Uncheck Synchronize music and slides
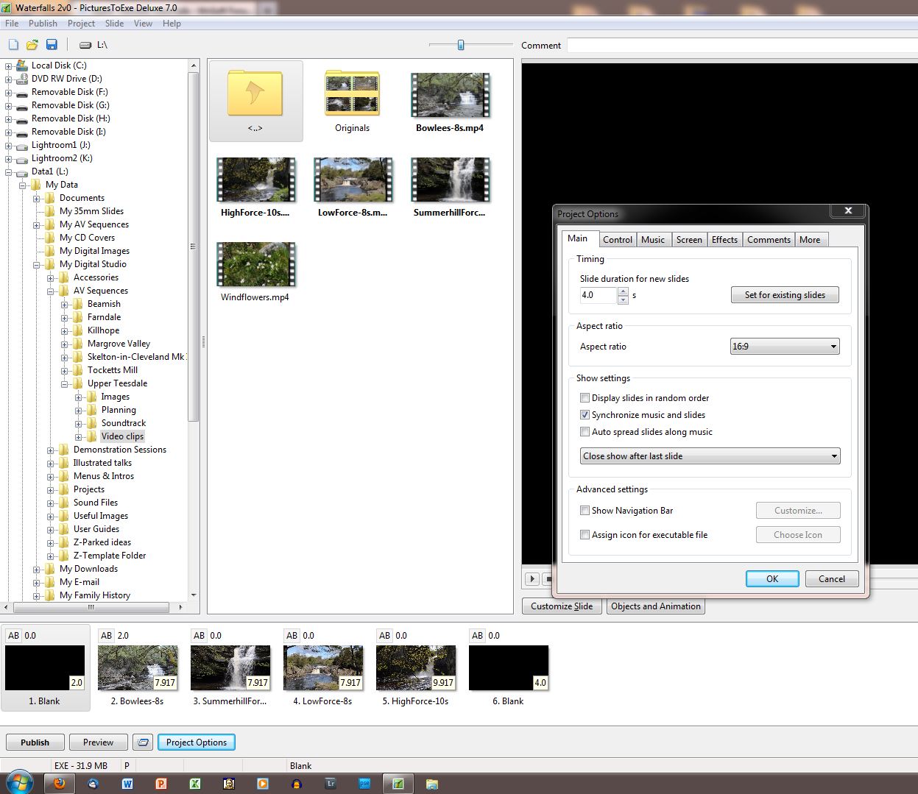The height and width of the screenshot is (794, 918). click(585, 415)
